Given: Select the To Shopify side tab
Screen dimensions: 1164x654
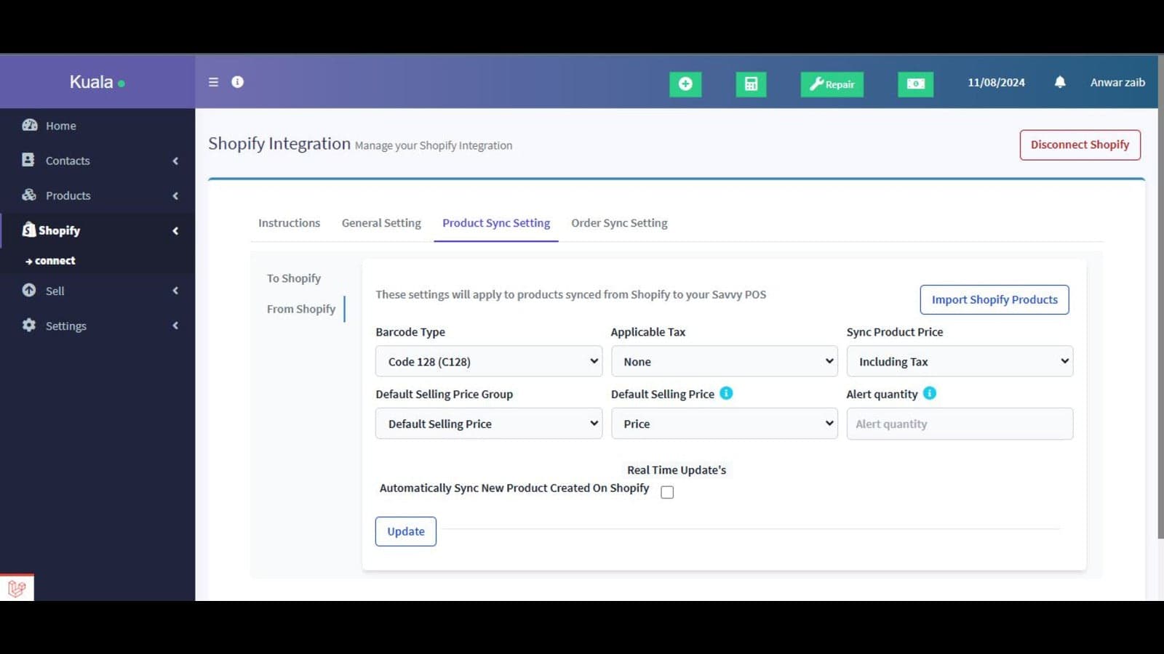Looking at the screenshot, I should point(294,278).
